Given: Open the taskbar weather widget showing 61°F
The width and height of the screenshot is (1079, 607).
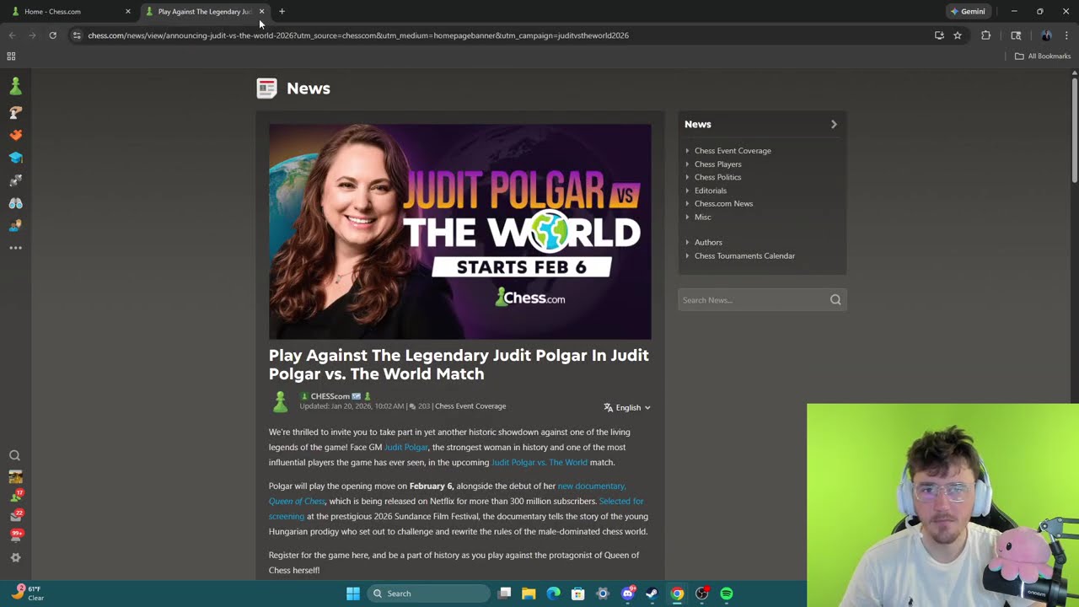Looking at the screenshot, I should pyautogui.click(x=27, y=594).
